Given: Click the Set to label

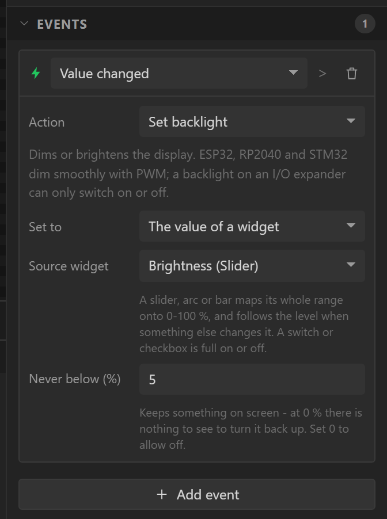Looking at the screenshot, I should (x=45, y=227).
